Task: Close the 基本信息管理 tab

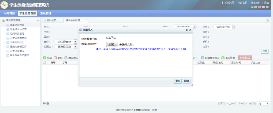Action: pos(86,20)
